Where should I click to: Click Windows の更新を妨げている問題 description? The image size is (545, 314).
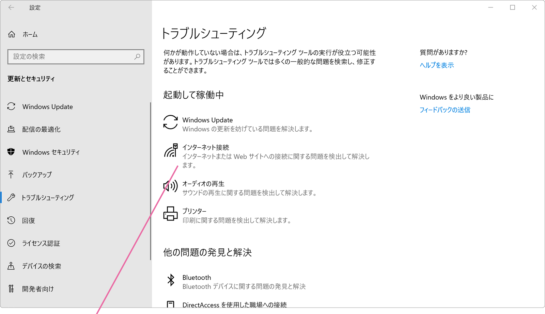click(x=248, y=129)
